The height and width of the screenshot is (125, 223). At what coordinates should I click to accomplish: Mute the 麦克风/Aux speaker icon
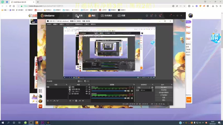(129, 91)
